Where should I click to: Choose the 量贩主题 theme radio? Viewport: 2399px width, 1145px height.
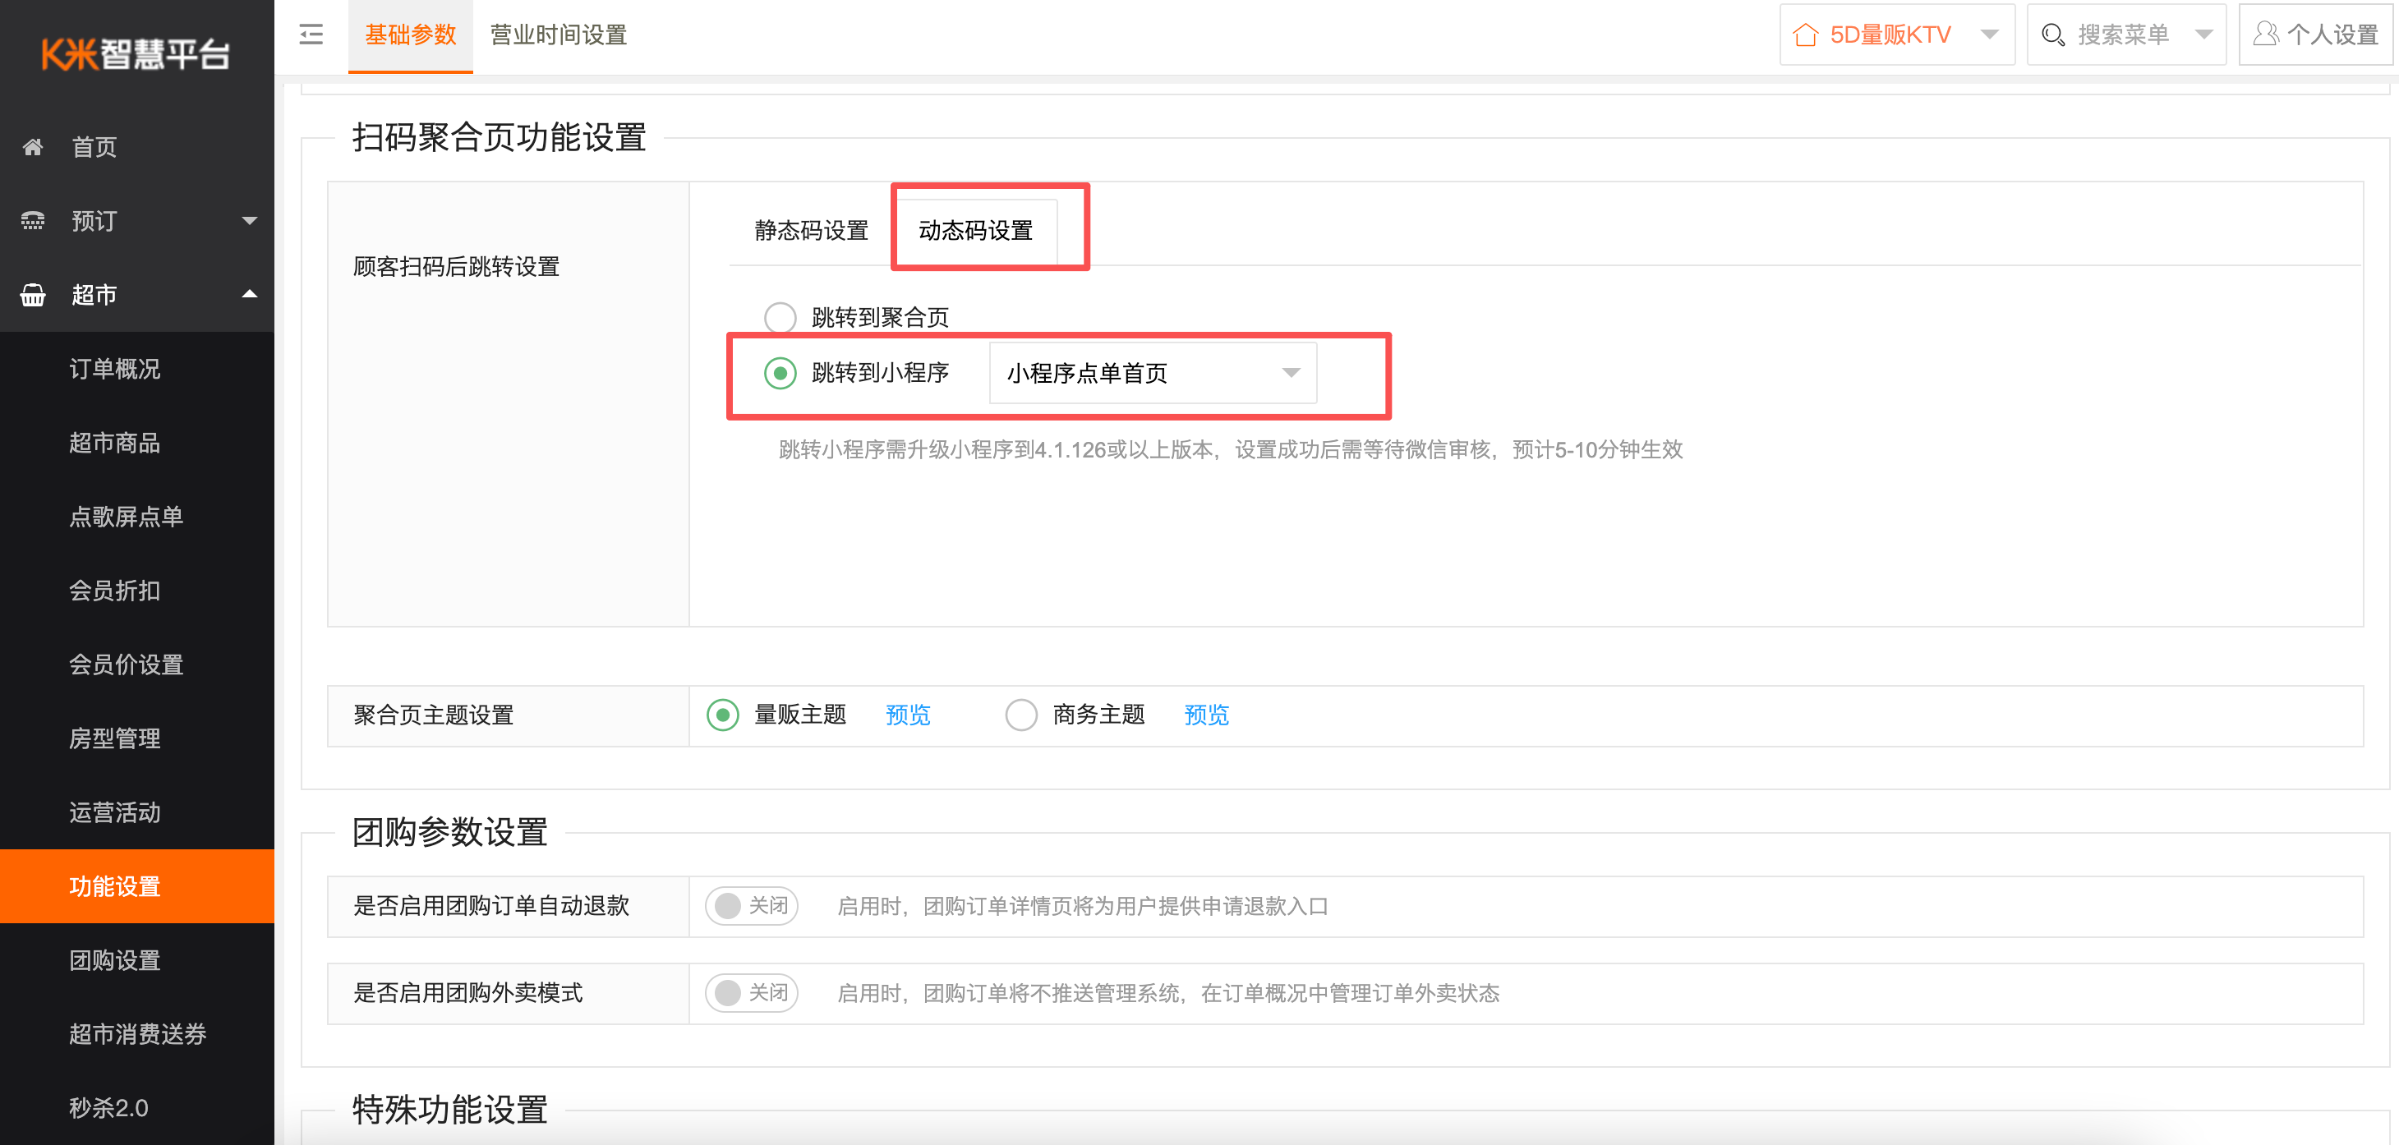[x=723, y=715]
